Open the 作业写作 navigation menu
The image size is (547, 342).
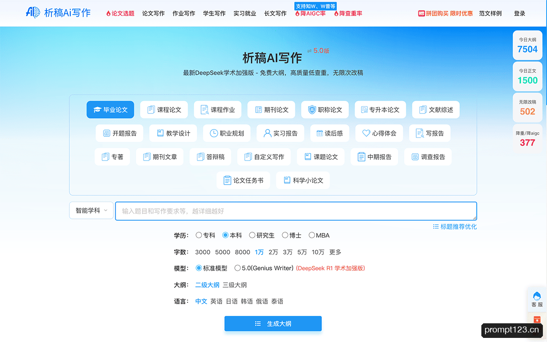[184, 14]
